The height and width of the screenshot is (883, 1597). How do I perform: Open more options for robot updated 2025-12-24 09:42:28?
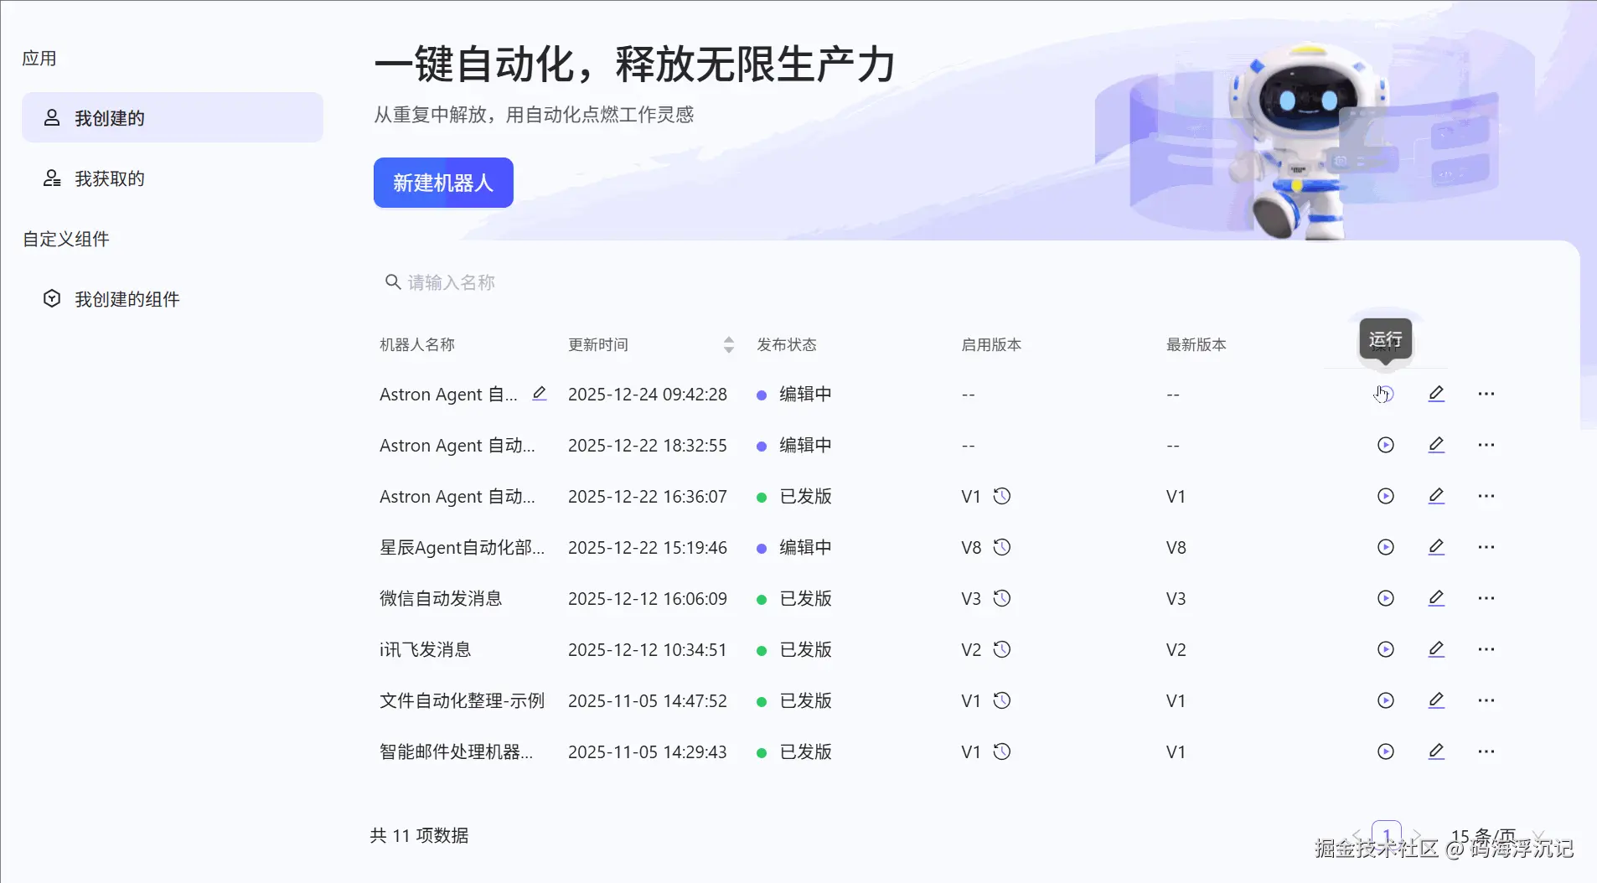click(x=1486, y=394)
